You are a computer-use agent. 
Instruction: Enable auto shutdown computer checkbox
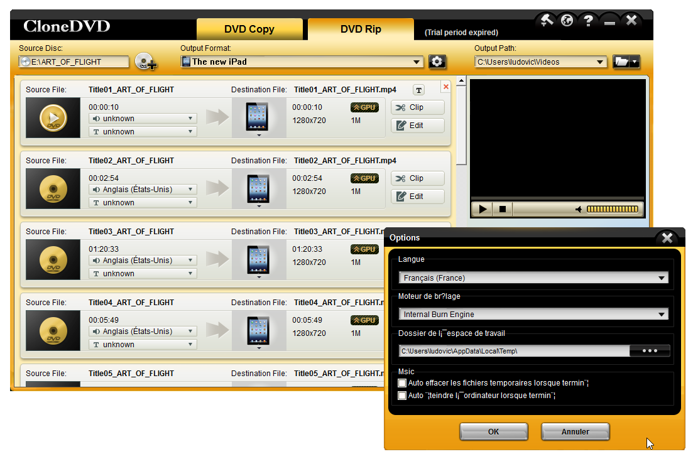click(x=402, y=396)
